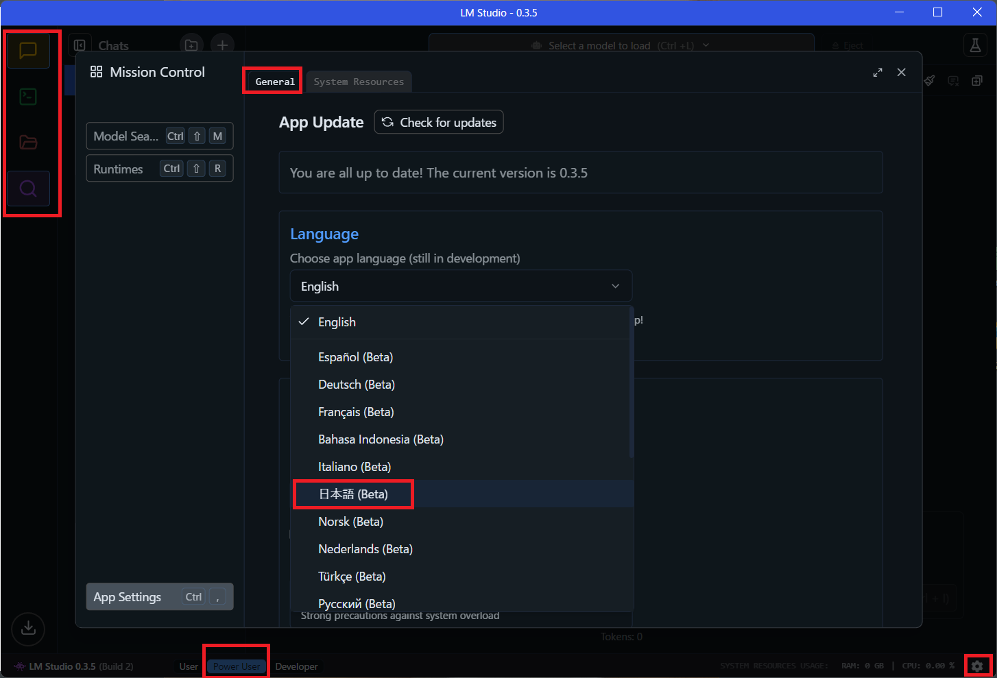Click the RAM usage status entry
The height and width of the screenshot is (678, 997).
point(863,666)
